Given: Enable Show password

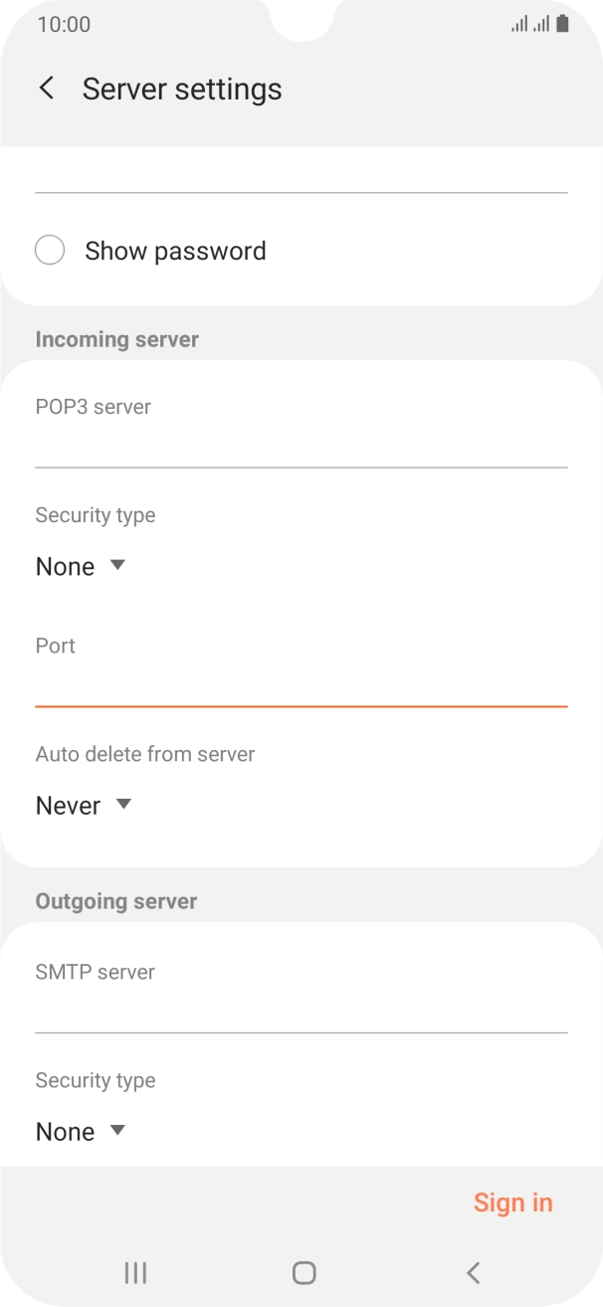Looking at the screenshot, I should click(x=50, y=250).
